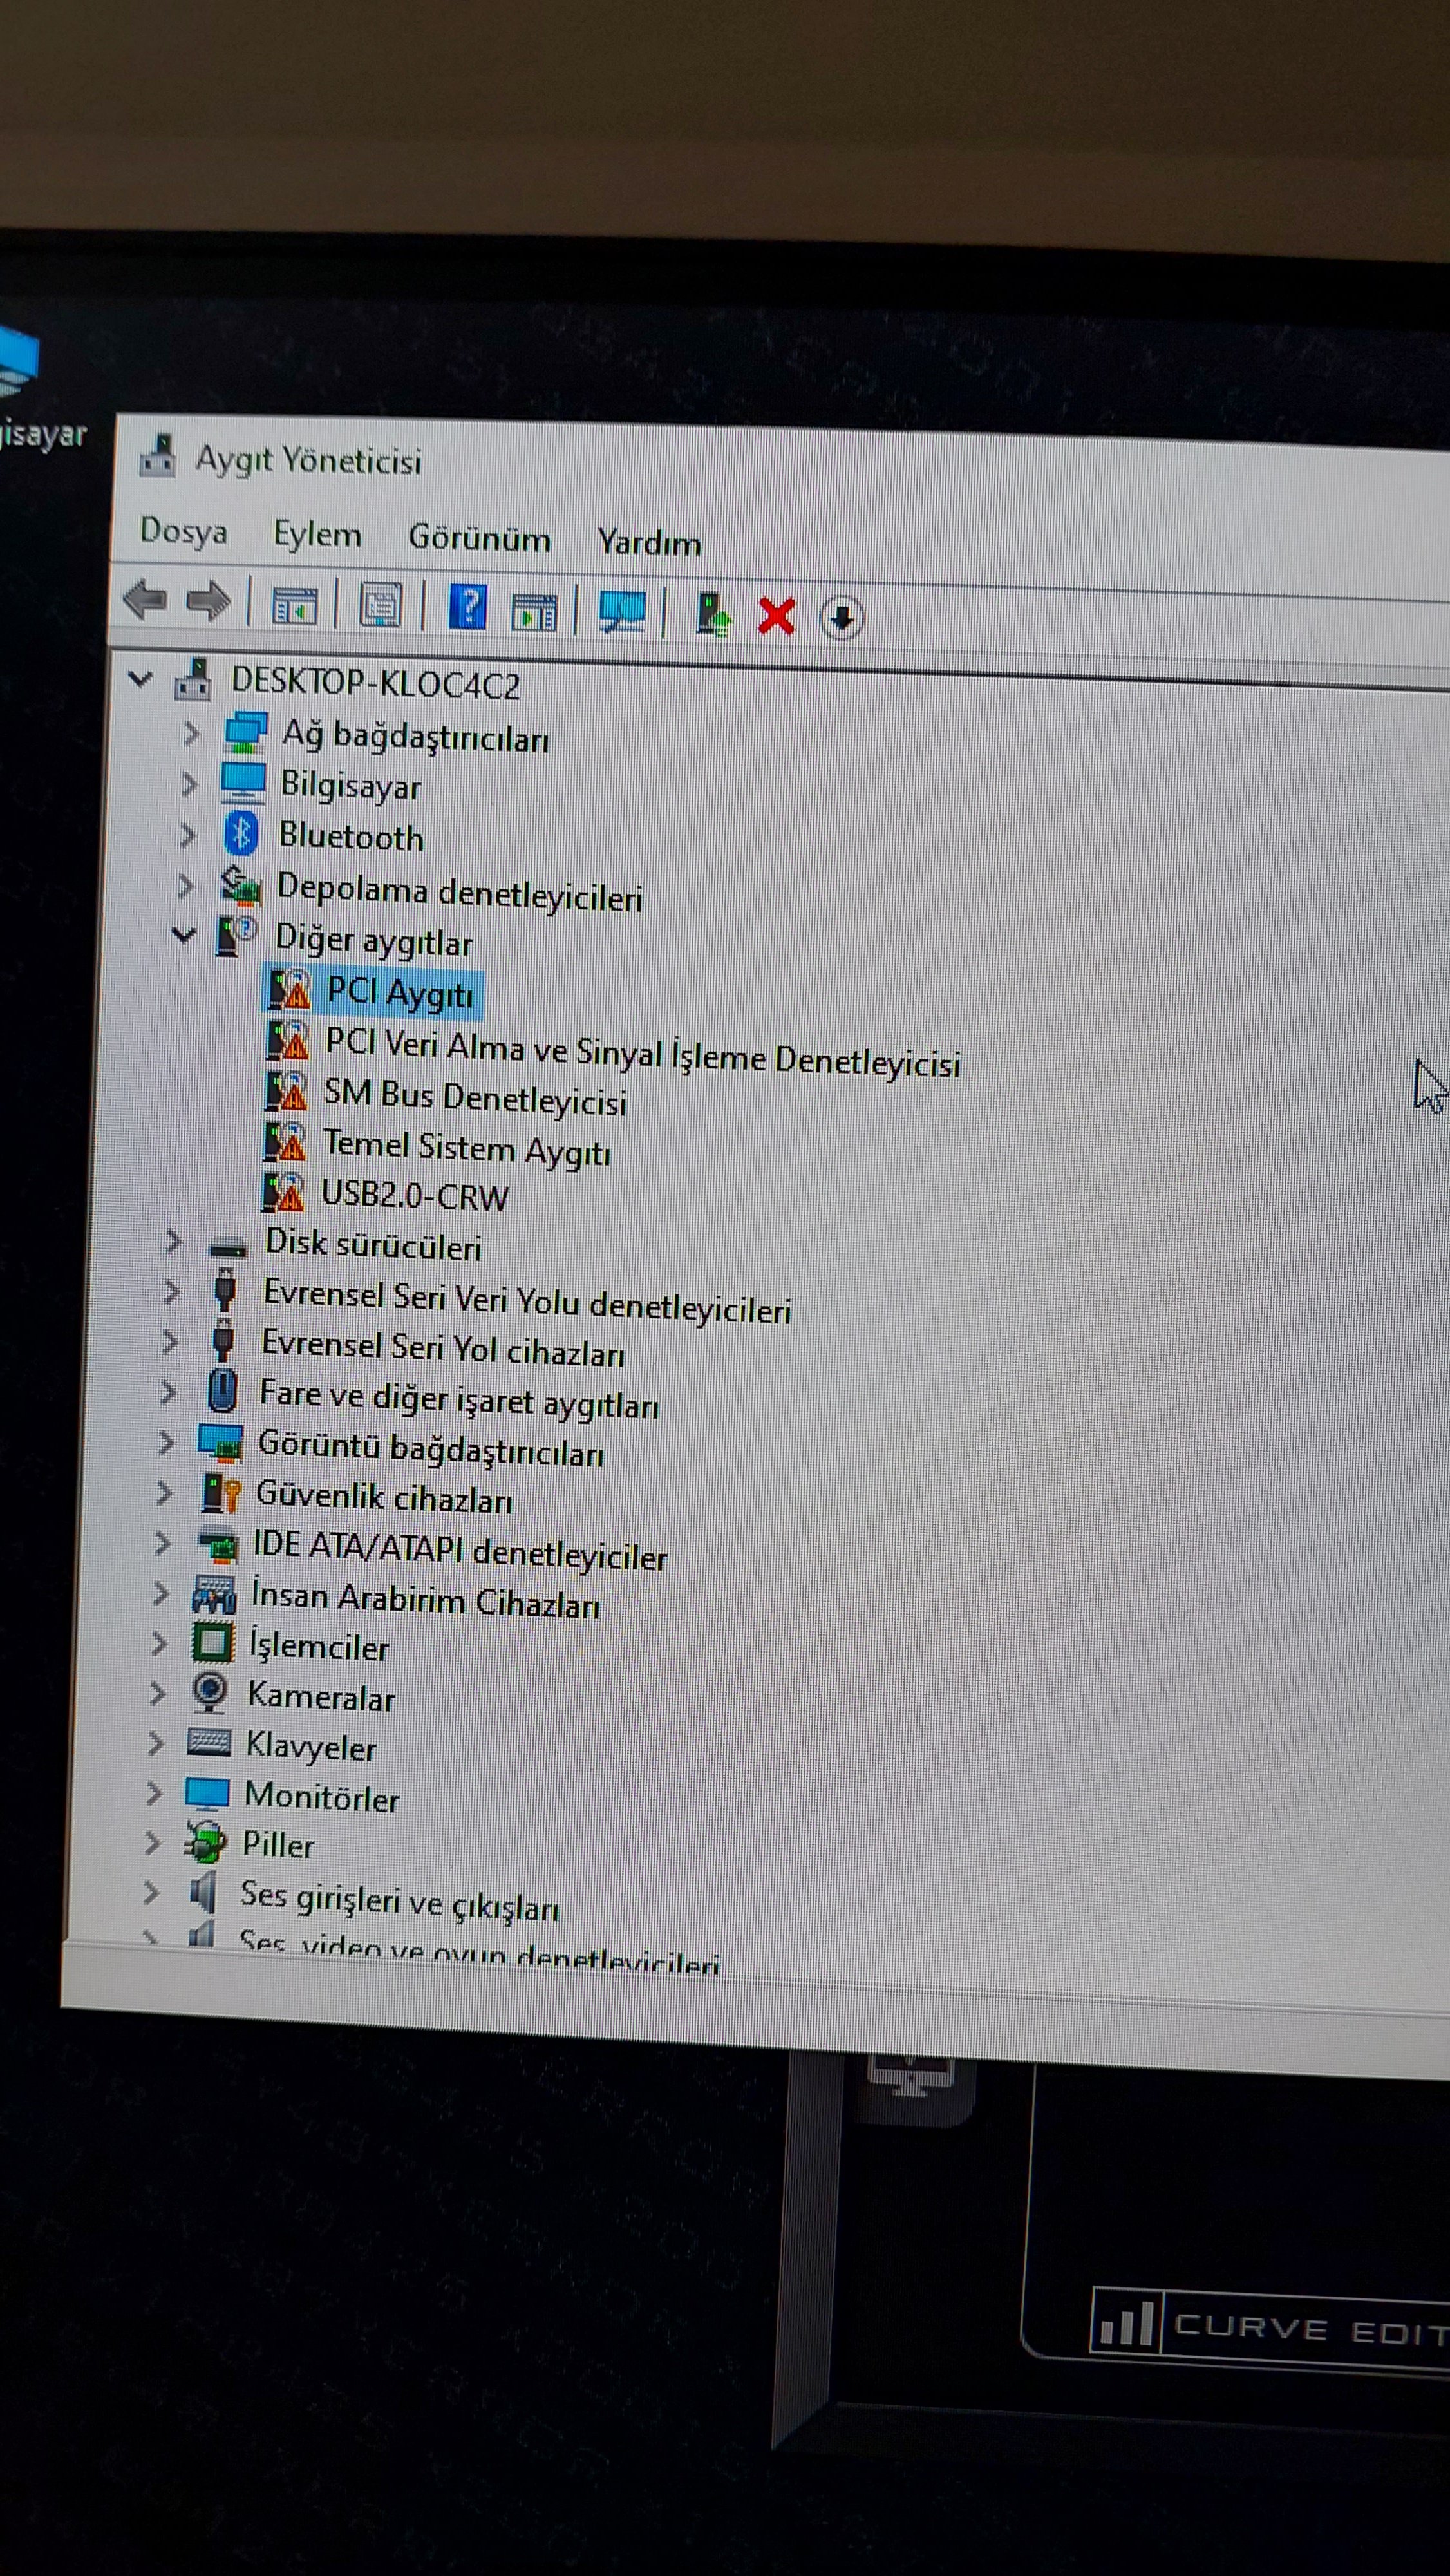This screenshot has width=1450, height=2576.
Task: Collapse the Diğer aygıtlar category
Action: coord(183,935)
